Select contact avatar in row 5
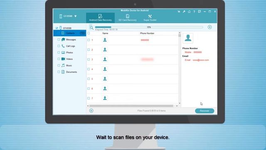The height and width of the screenshot is (150, 266). pyautogui.click(x=105, y=79)
